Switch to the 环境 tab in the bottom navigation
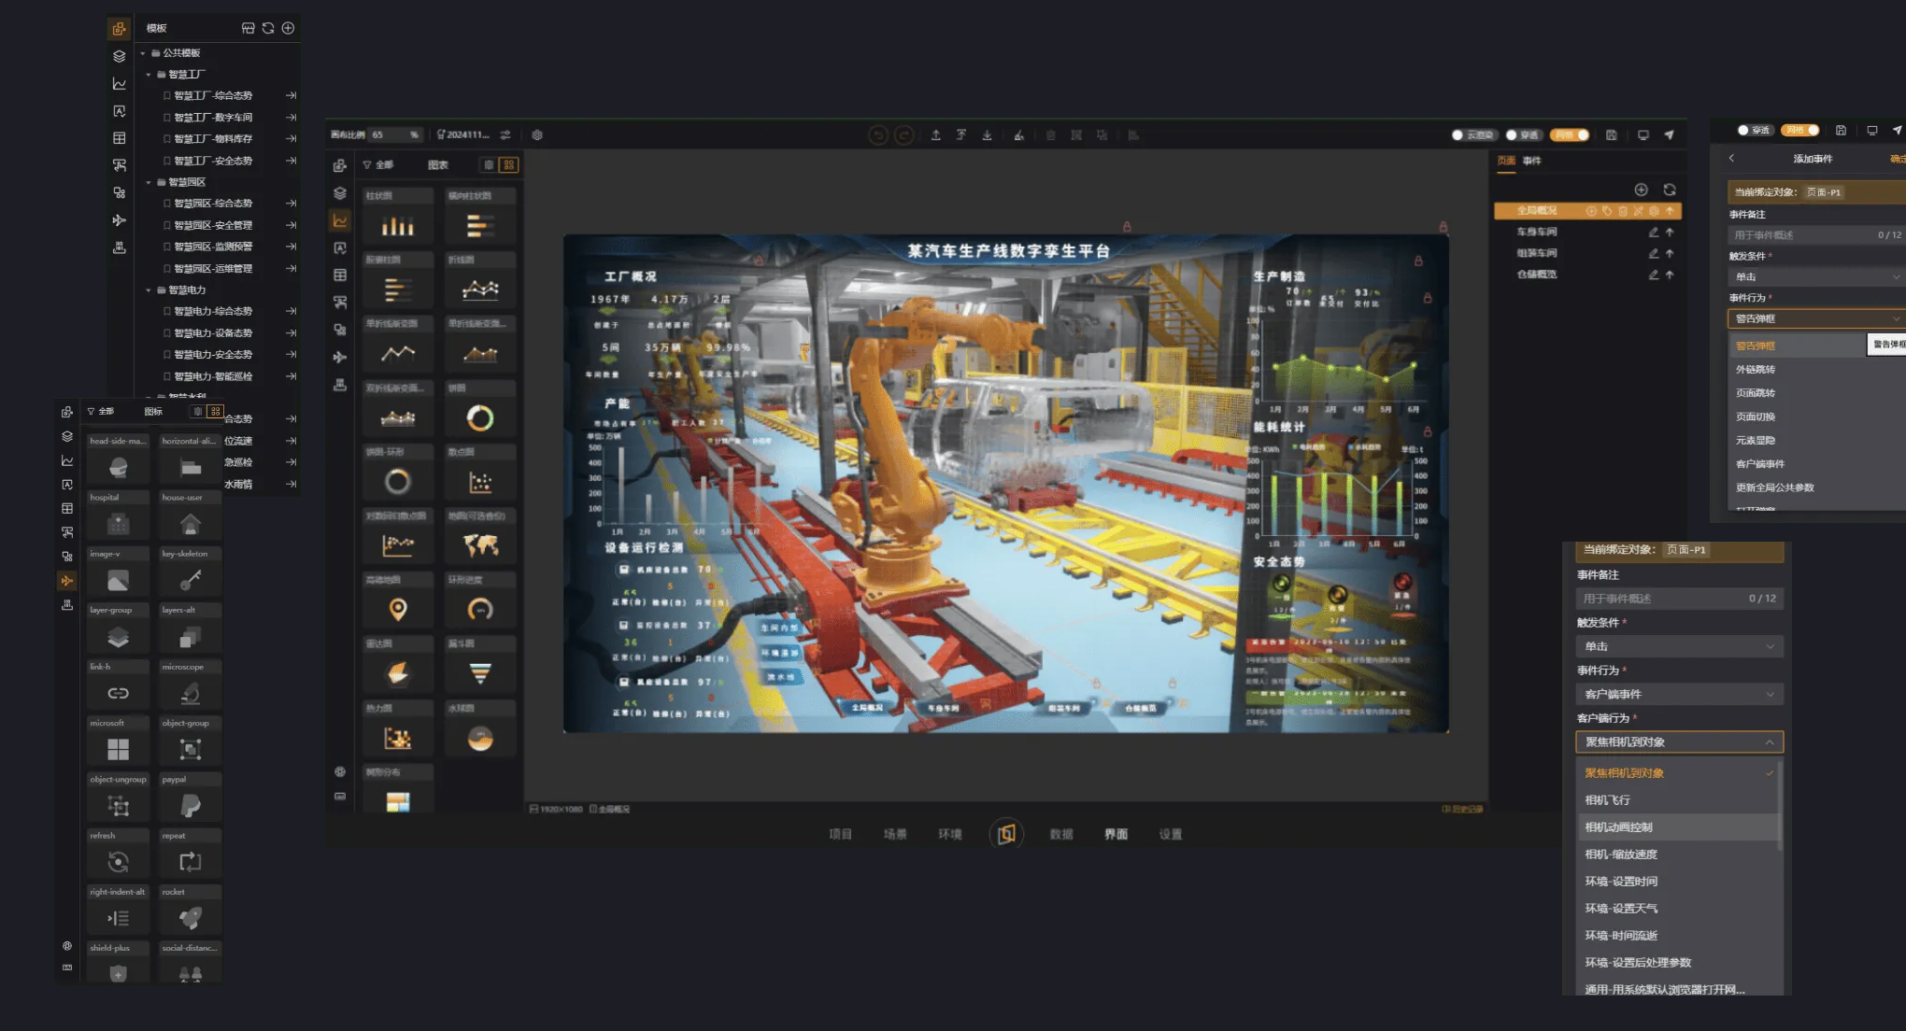 [950, 834]
